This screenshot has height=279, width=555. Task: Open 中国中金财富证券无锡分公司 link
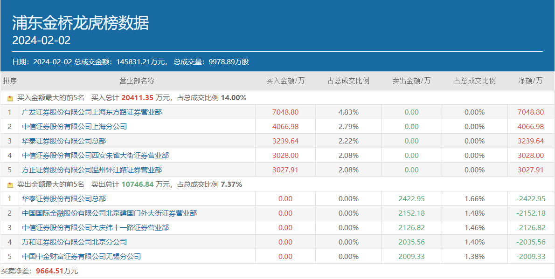tap(81, 257)
